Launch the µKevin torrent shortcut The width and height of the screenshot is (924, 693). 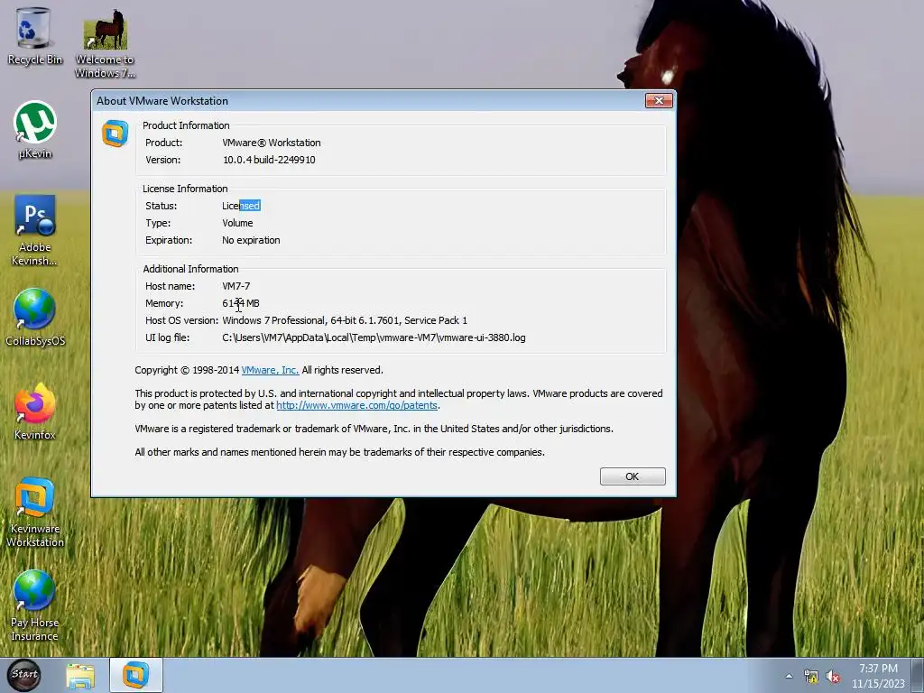pyautogui.click(x=35, y=130)
